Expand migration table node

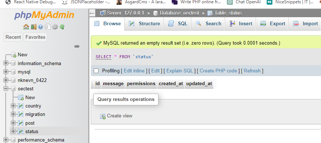13,114
